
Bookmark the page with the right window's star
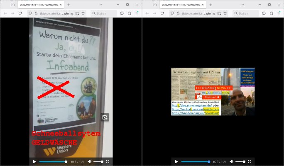(x=225, y=13)
